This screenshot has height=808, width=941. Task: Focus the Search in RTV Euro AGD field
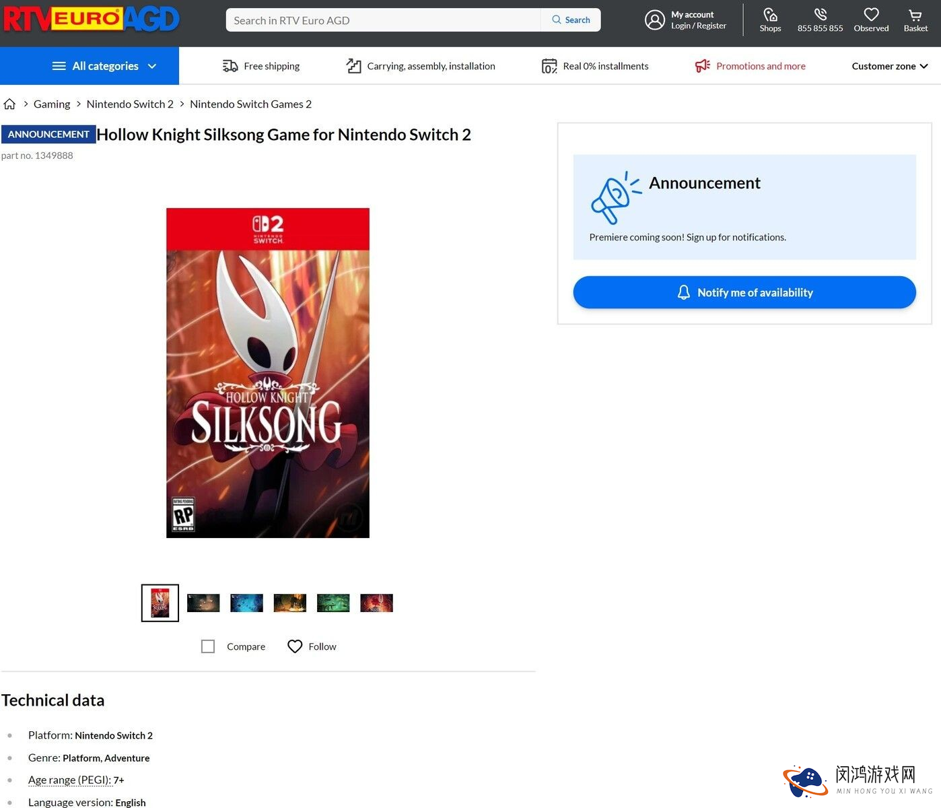(x=383, y=20)
